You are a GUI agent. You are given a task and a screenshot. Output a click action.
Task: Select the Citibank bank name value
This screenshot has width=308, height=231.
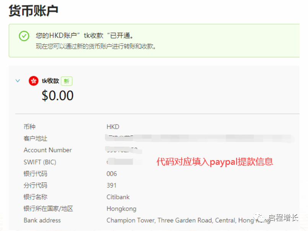[118, 197]
